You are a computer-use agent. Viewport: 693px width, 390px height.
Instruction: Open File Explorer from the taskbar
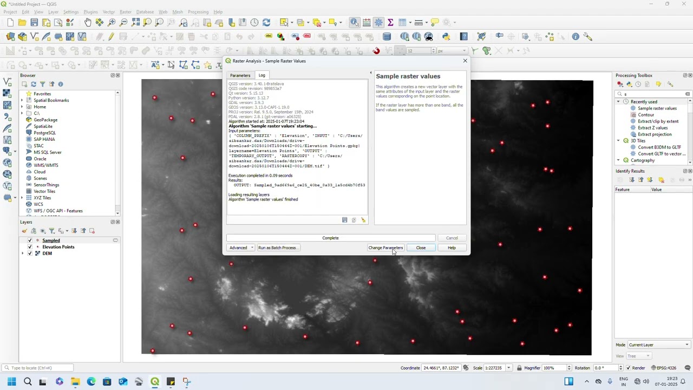pyautogui.click(x=75, y=381)
